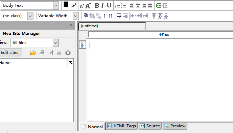233x133 pixels.
Task: Toggle bold formatting
Action: (x=97, y=5)
